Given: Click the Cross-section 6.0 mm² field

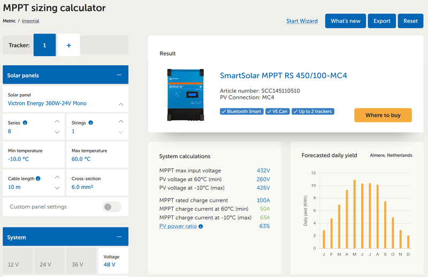Looking at the screenshot, I should point(97,182).
